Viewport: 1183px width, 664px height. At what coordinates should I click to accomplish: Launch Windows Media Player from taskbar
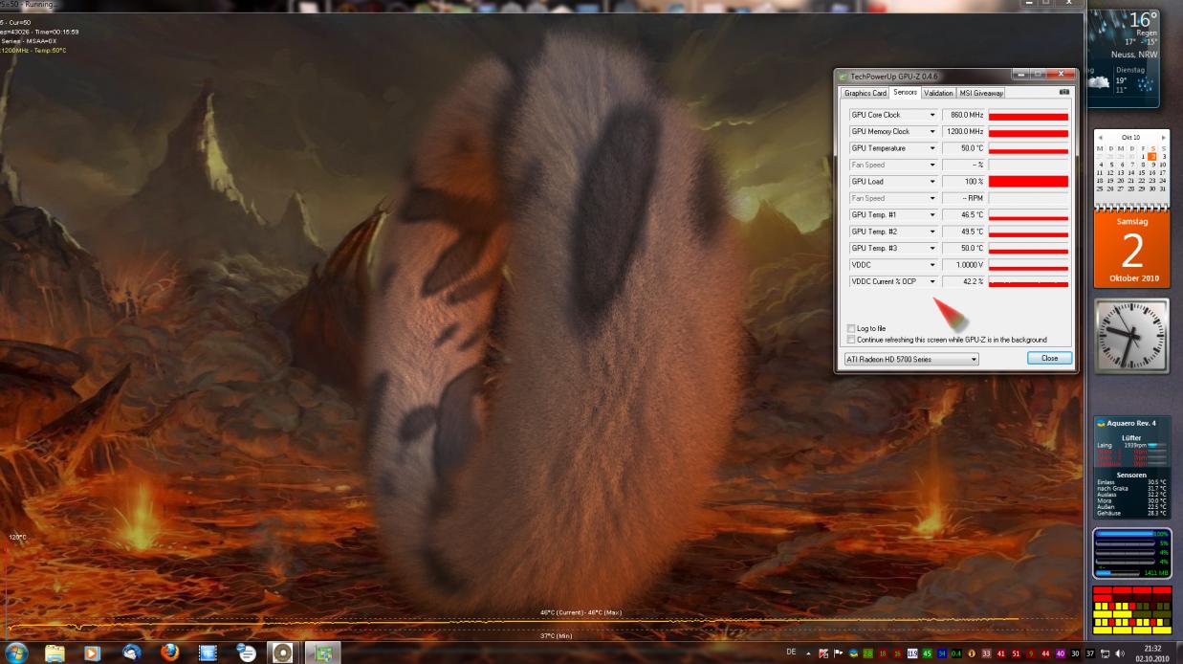[92, 653]
